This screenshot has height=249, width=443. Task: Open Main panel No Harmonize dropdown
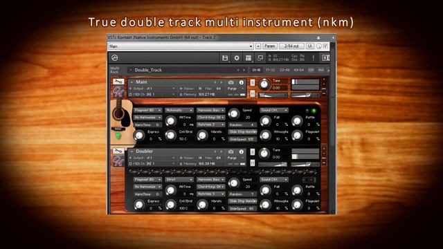(x=147, y=118)
